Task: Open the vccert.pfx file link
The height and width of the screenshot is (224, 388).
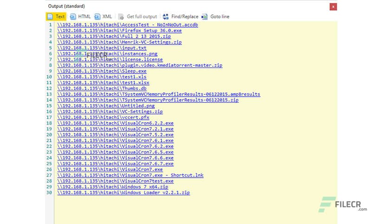Action: coord(103,117)
